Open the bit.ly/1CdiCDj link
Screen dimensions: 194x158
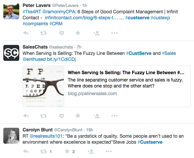point(61,59)
